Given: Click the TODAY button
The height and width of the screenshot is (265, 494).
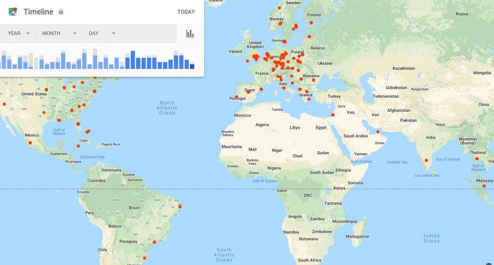Looking at the screenshot, I should click(x=186, y=12).
